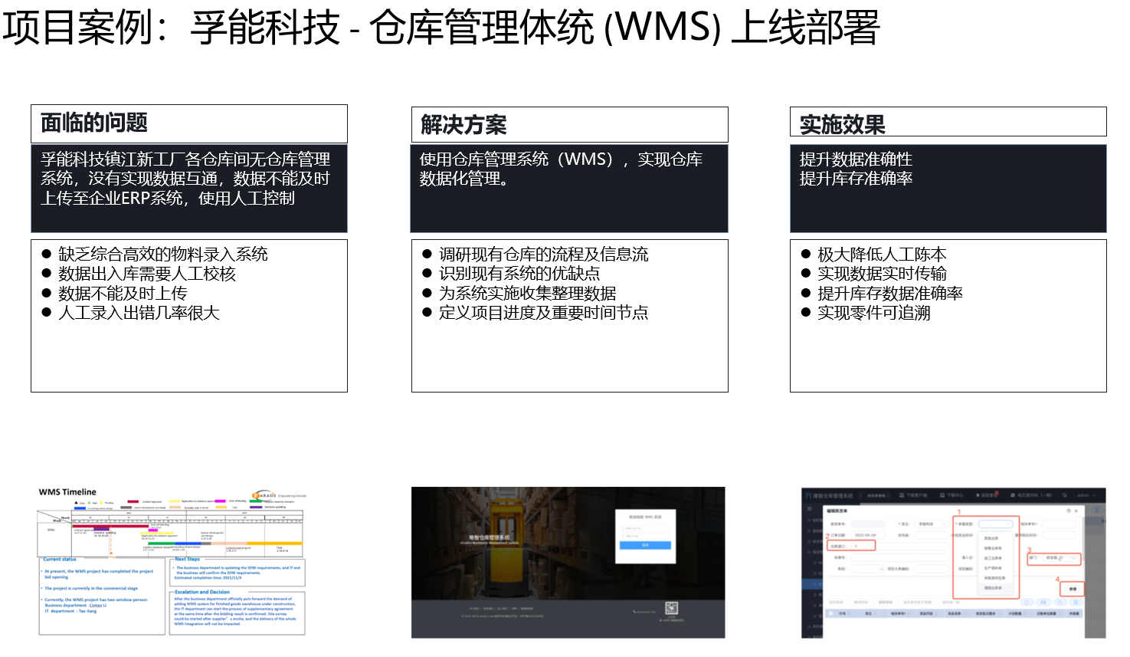Select bullet 实现零件可追溯

[866, 313]
